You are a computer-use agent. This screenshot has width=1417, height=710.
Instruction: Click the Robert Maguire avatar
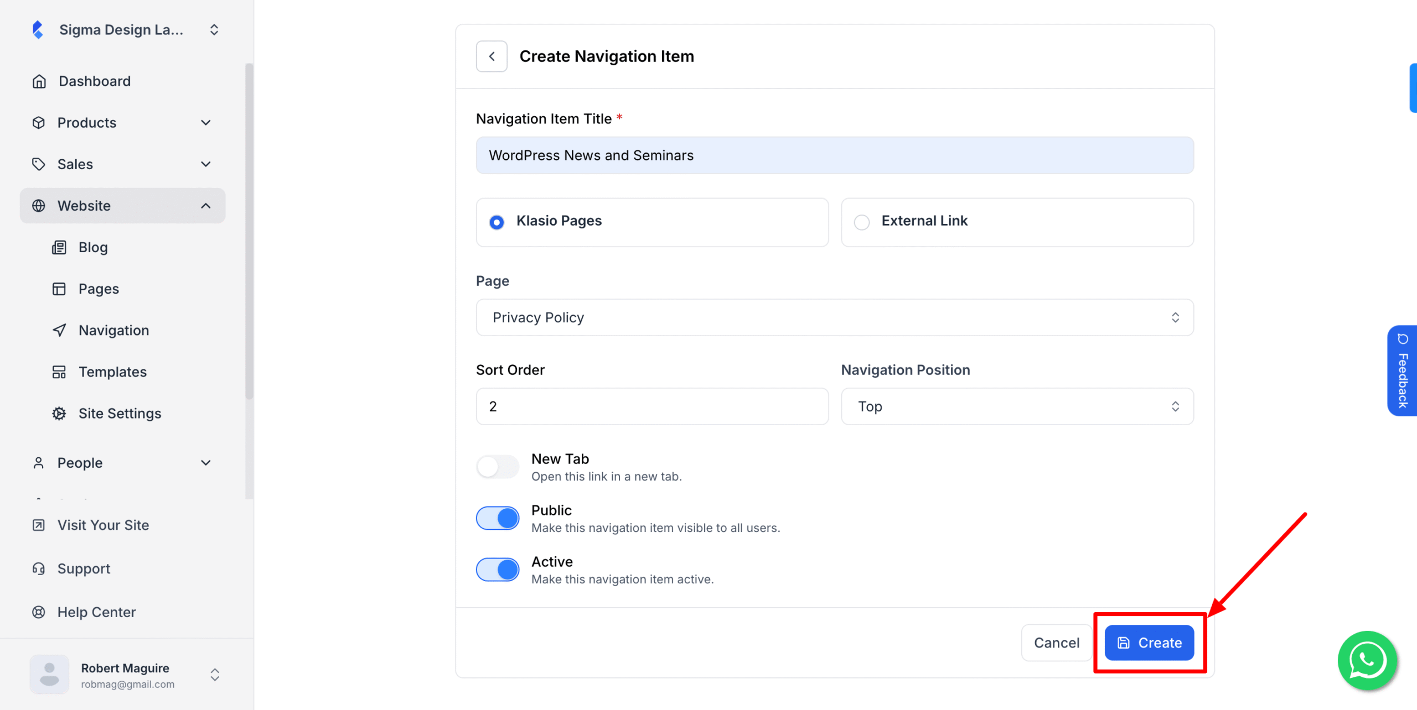pyautogui.click(x=49, y=675)
